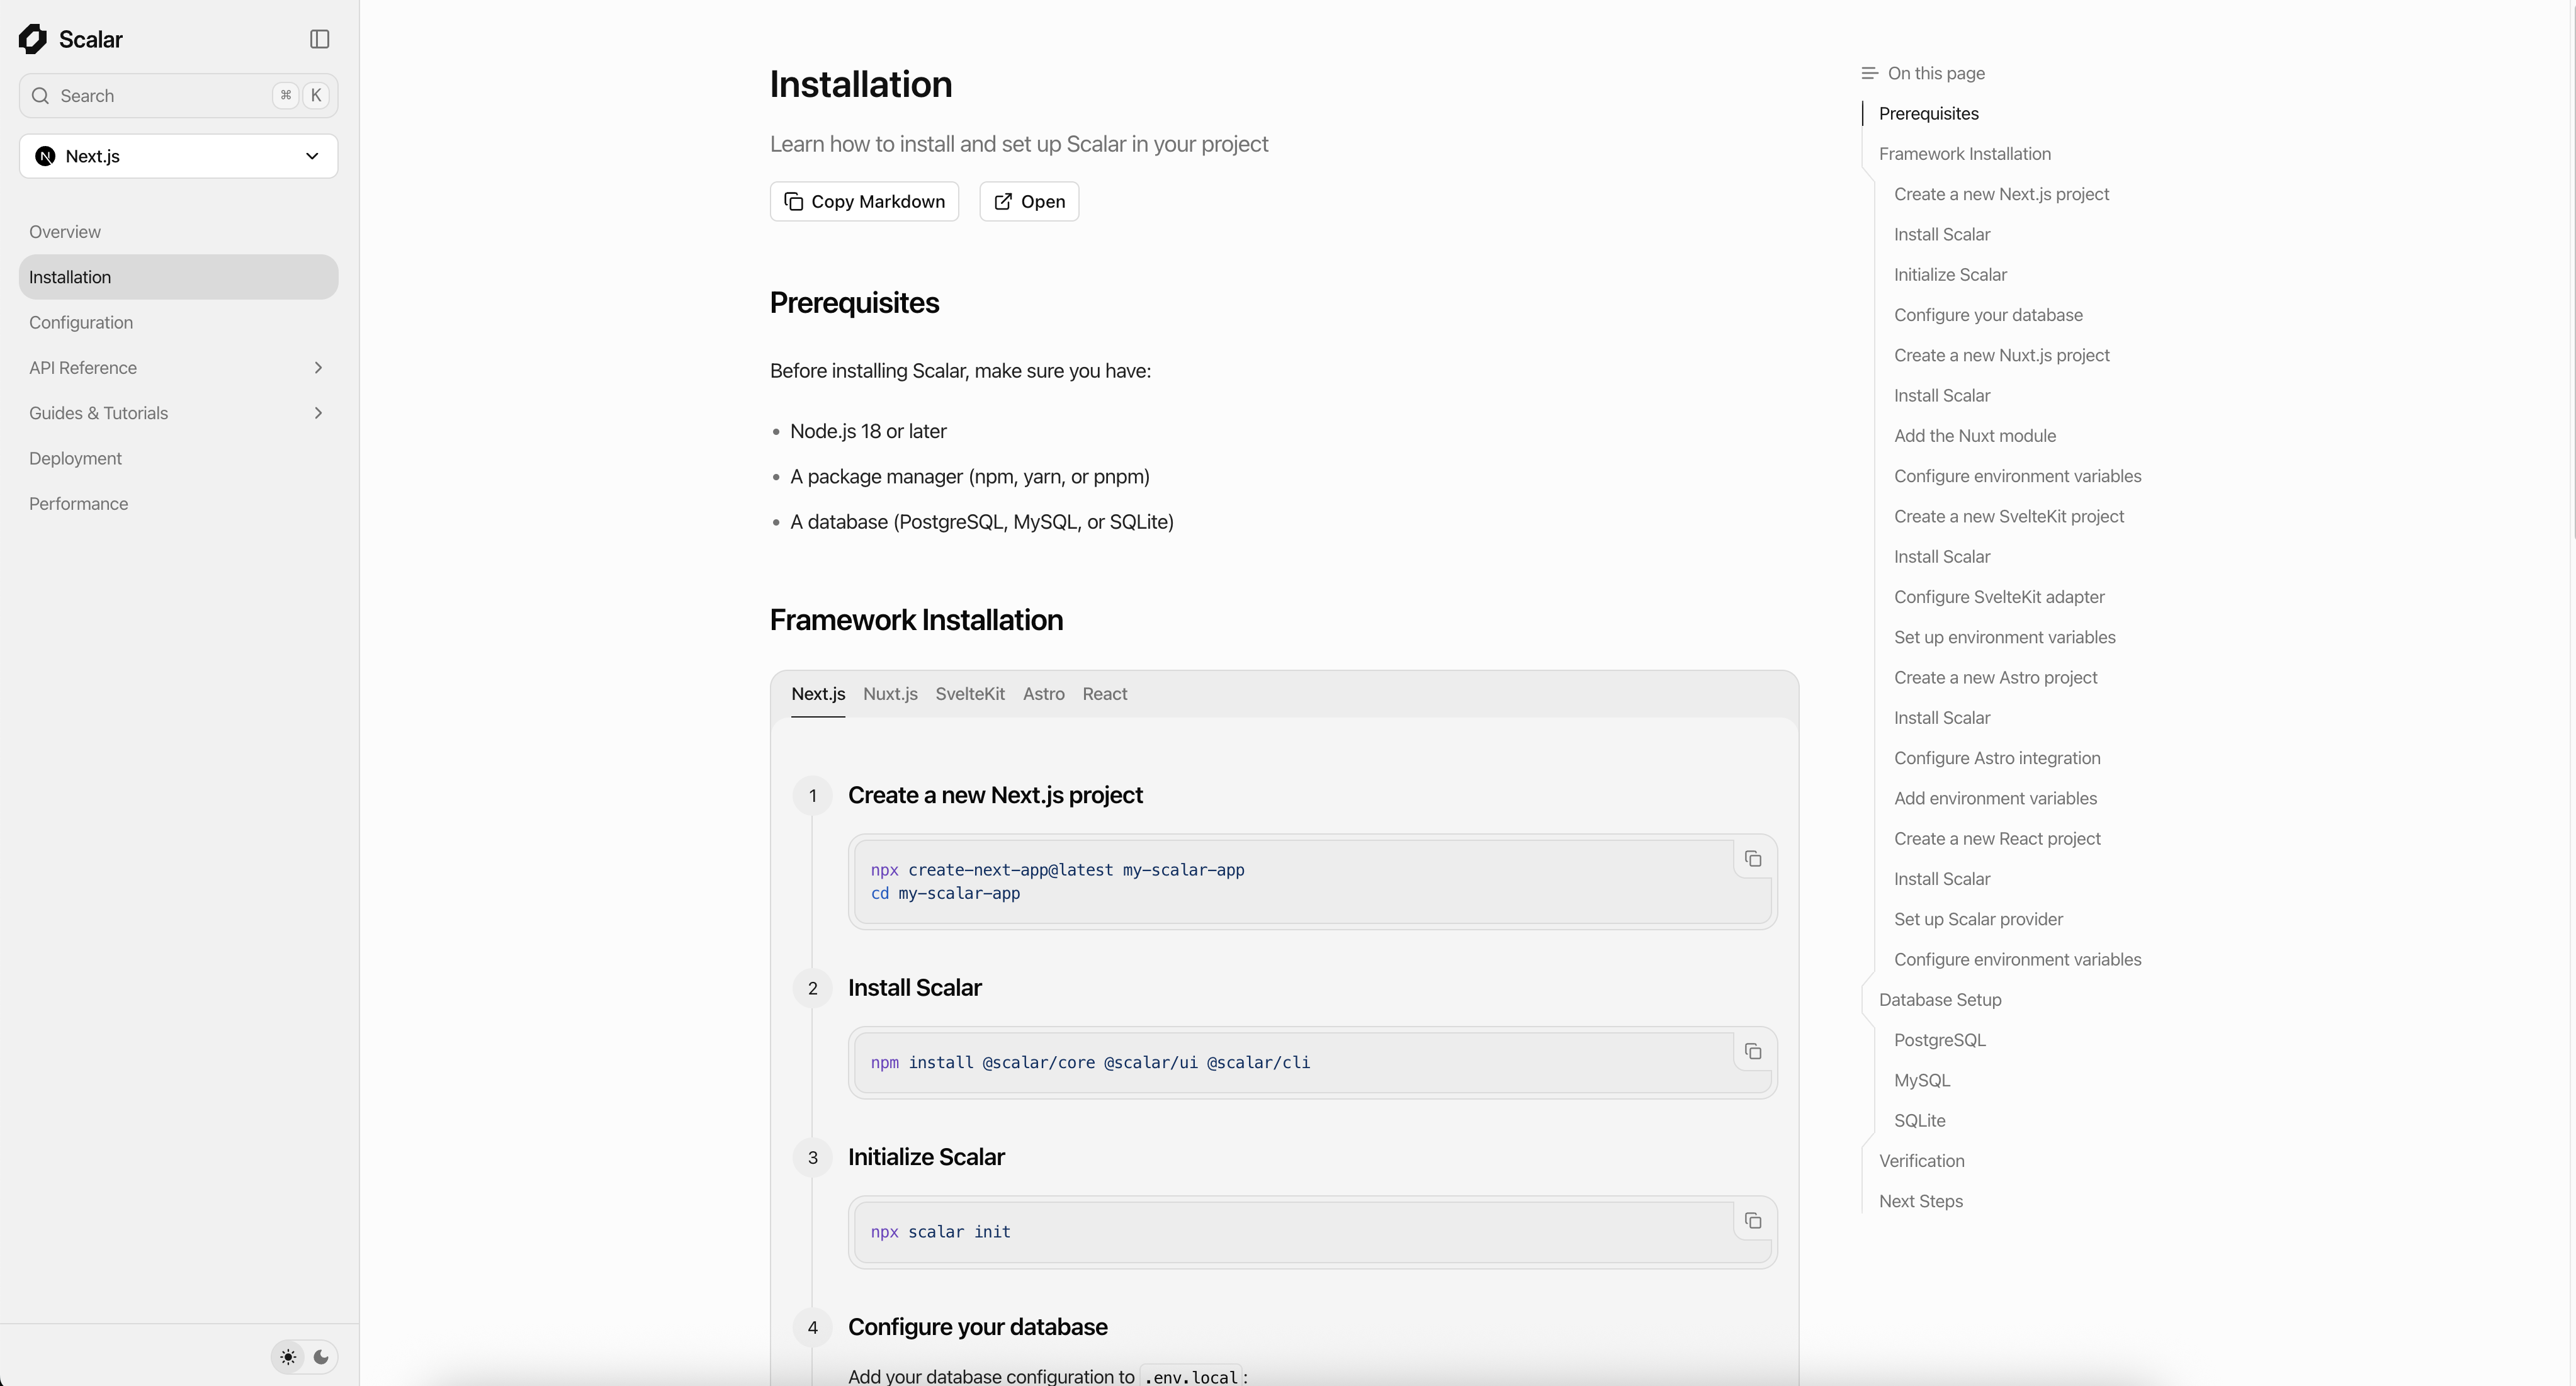
Task: Click the Scalar brand name
Action: [x=90, y=39]
